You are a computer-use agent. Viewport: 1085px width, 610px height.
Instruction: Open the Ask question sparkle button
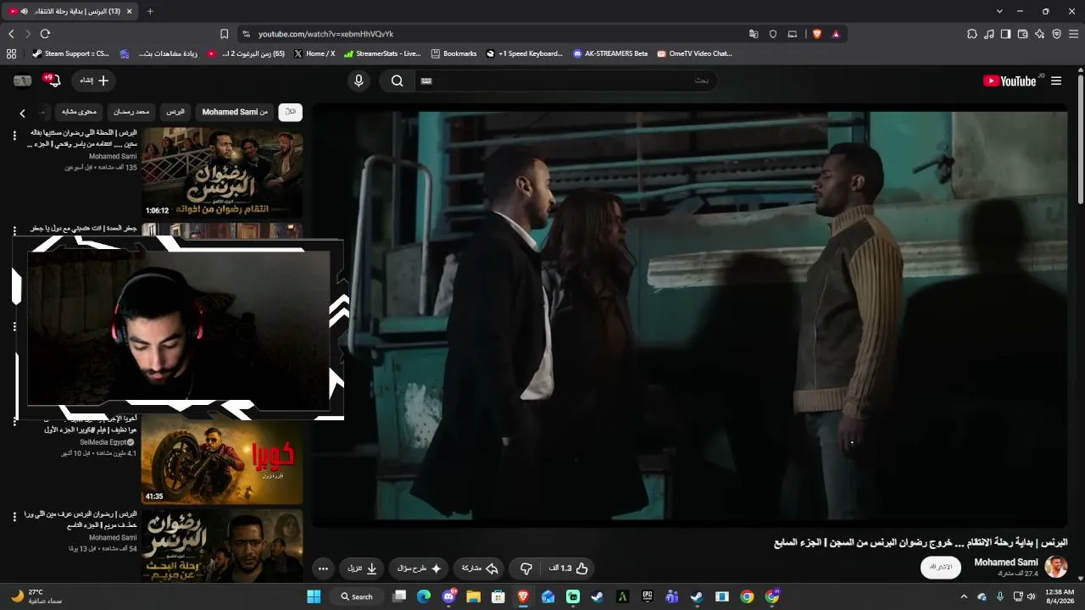(420, 568)
